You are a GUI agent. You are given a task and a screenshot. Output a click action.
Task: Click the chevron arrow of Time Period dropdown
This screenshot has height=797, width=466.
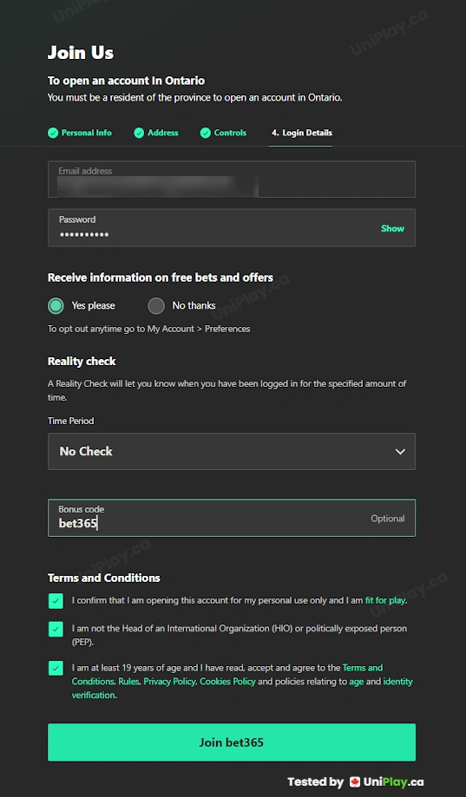click(400, 451)
